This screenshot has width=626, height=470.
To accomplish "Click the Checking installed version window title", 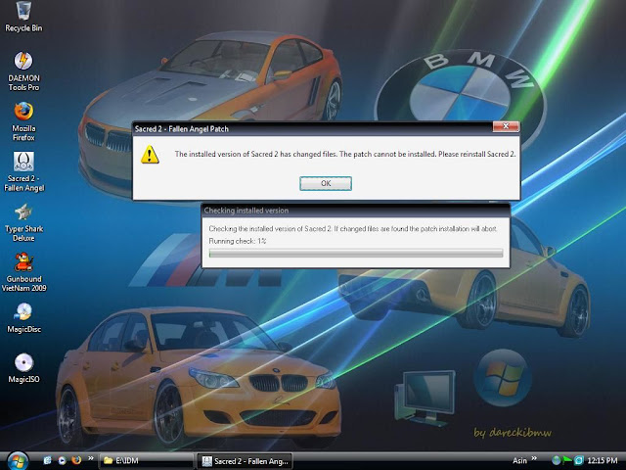I will tap(246, 211).
